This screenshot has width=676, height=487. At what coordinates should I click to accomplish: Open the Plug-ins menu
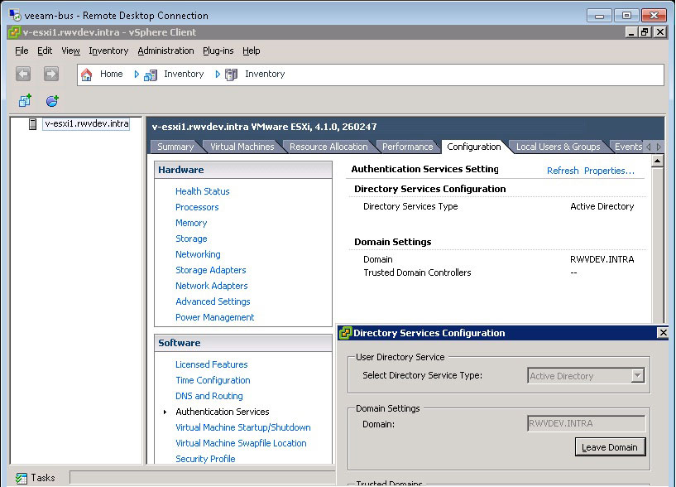point(218,51)
